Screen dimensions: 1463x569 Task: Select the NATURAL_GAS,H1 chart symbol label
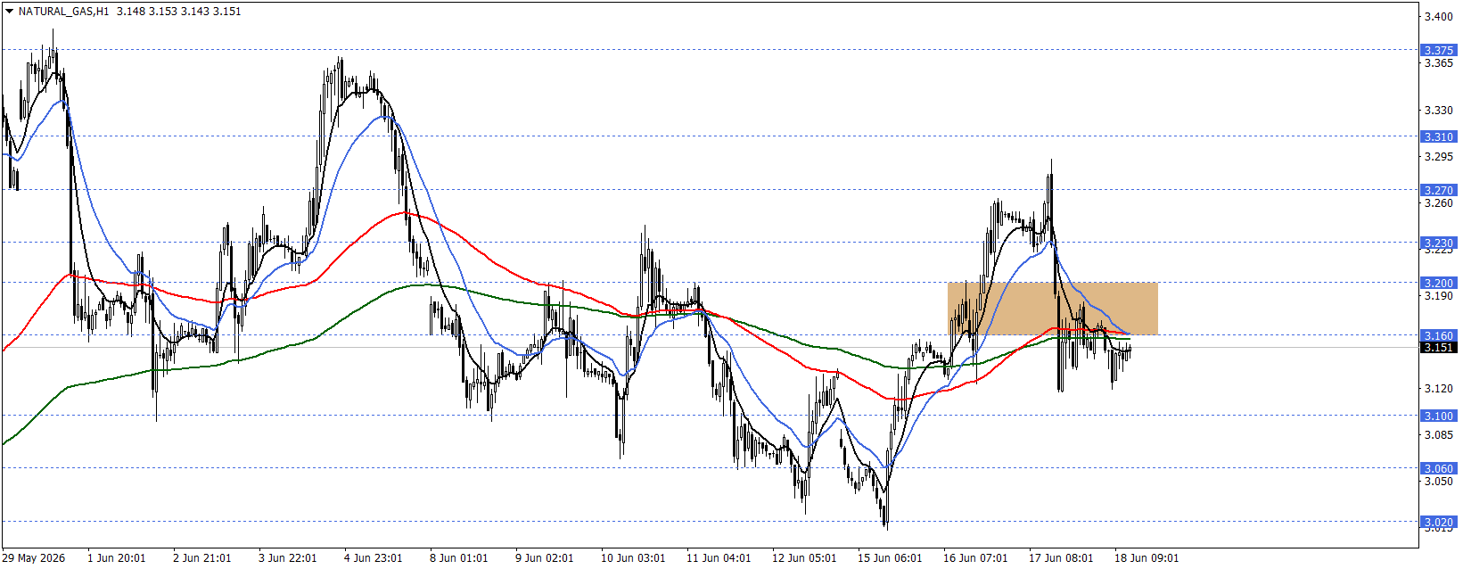[63, 12]
